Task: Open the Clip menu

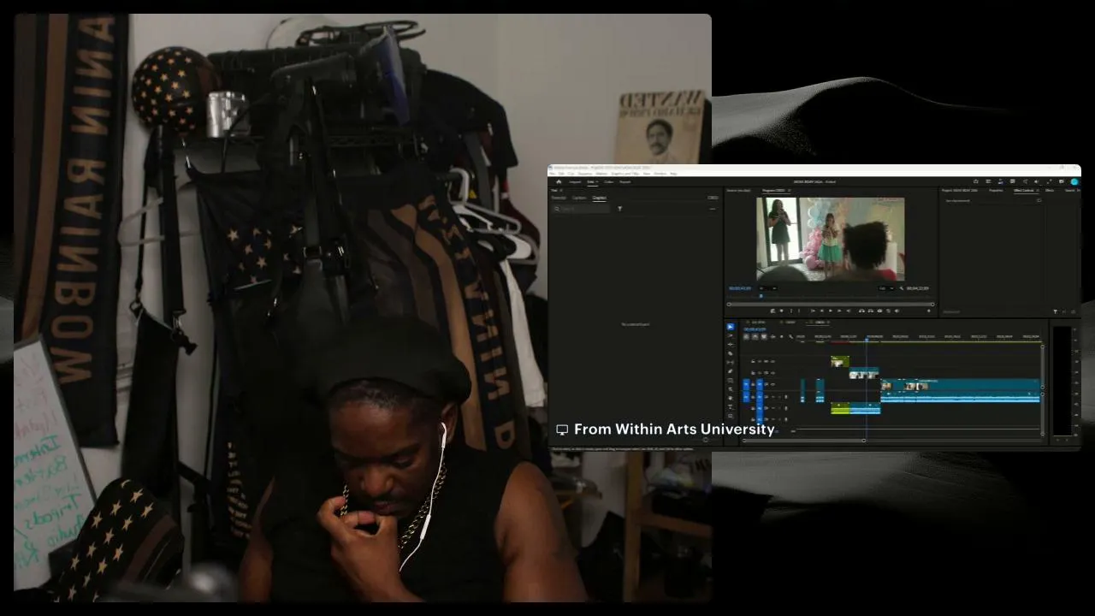Action: [x=571, y=174]
